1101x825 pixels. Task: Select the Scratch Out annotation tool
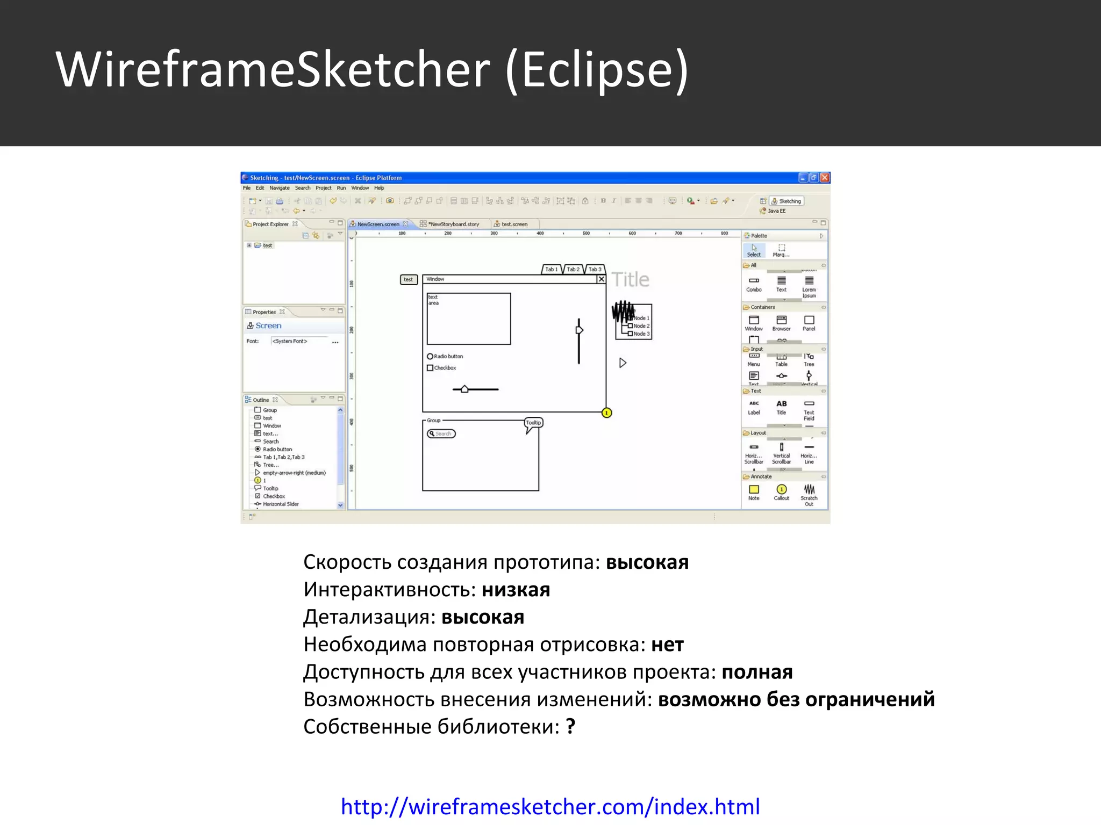coord(809,495)
